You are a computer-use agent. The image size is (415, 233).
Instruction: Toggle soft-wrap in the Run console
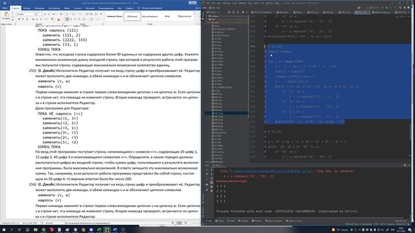[x=211, y=179]
